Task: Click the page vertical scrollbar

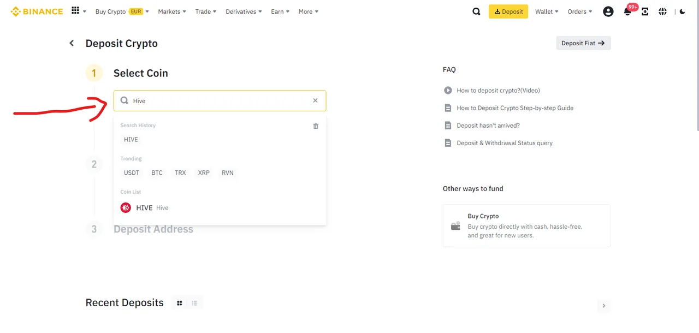Action: [697, 66]
